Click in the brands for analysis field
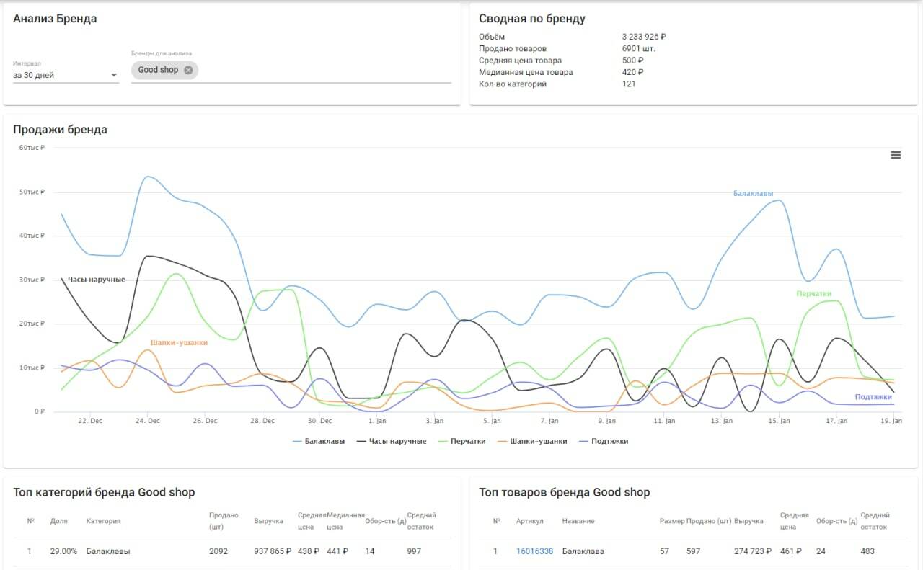 324,71
